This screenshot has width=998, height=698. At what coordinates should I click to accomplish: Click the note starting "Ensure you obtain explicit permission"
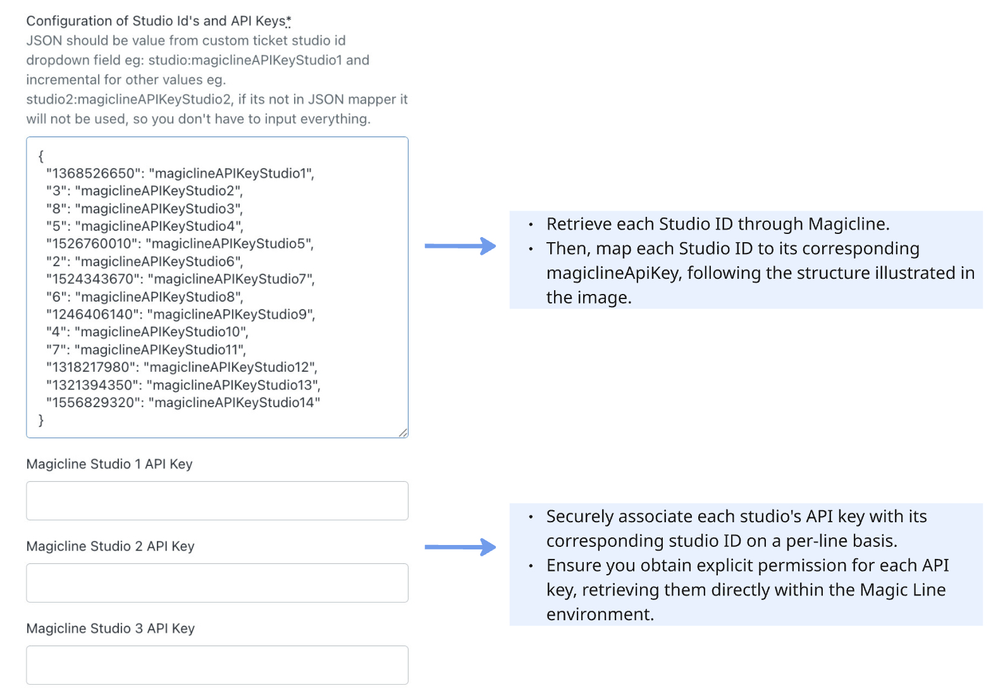coord(748,589)
